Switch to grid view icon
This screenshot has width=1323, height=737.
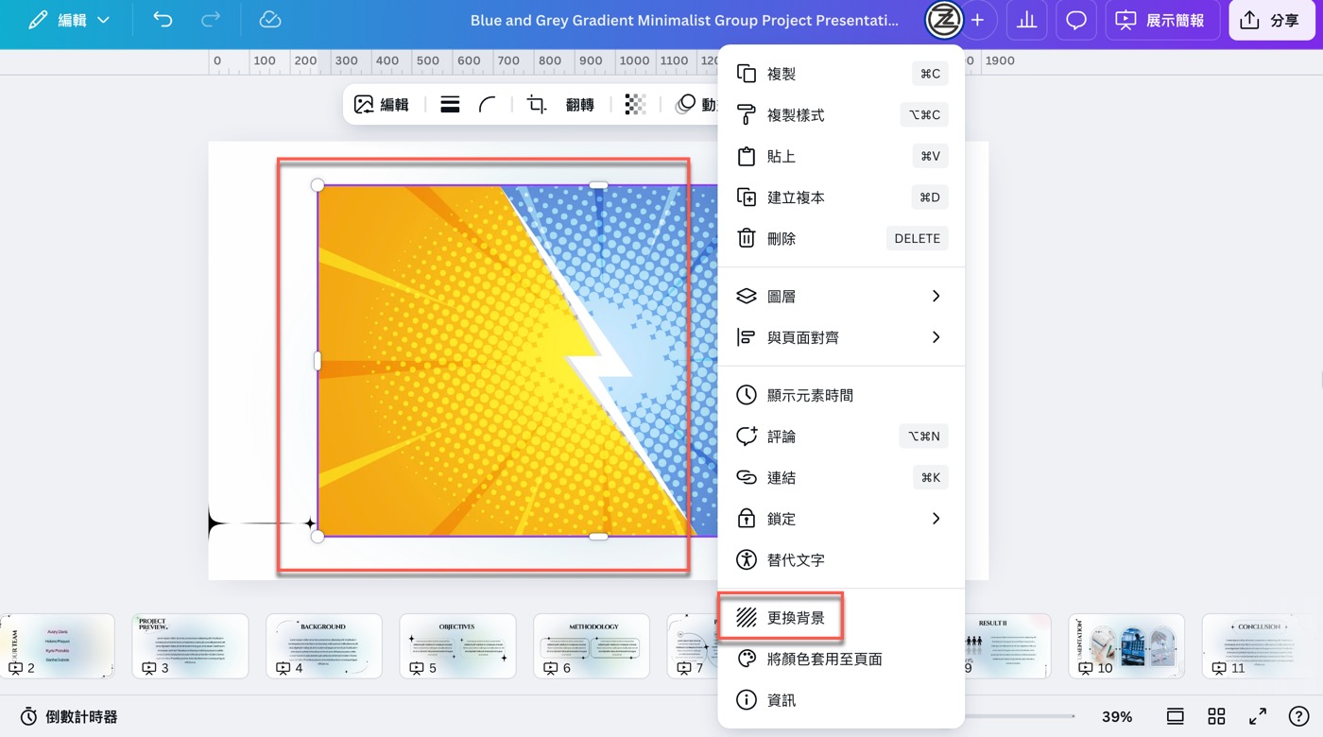1216,716
